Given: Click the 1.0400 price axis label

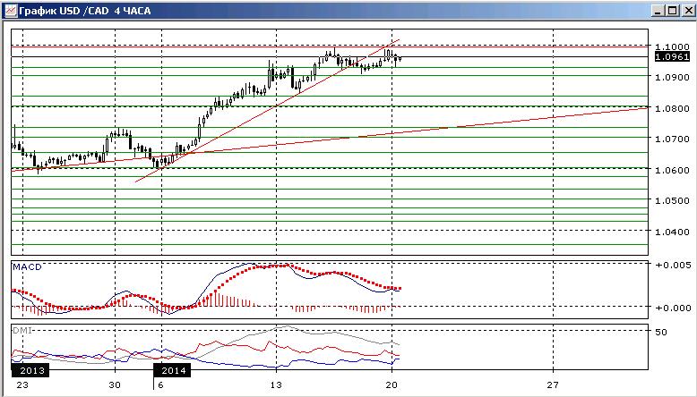Looking at the screenshot, I should (x=672, y=232).
